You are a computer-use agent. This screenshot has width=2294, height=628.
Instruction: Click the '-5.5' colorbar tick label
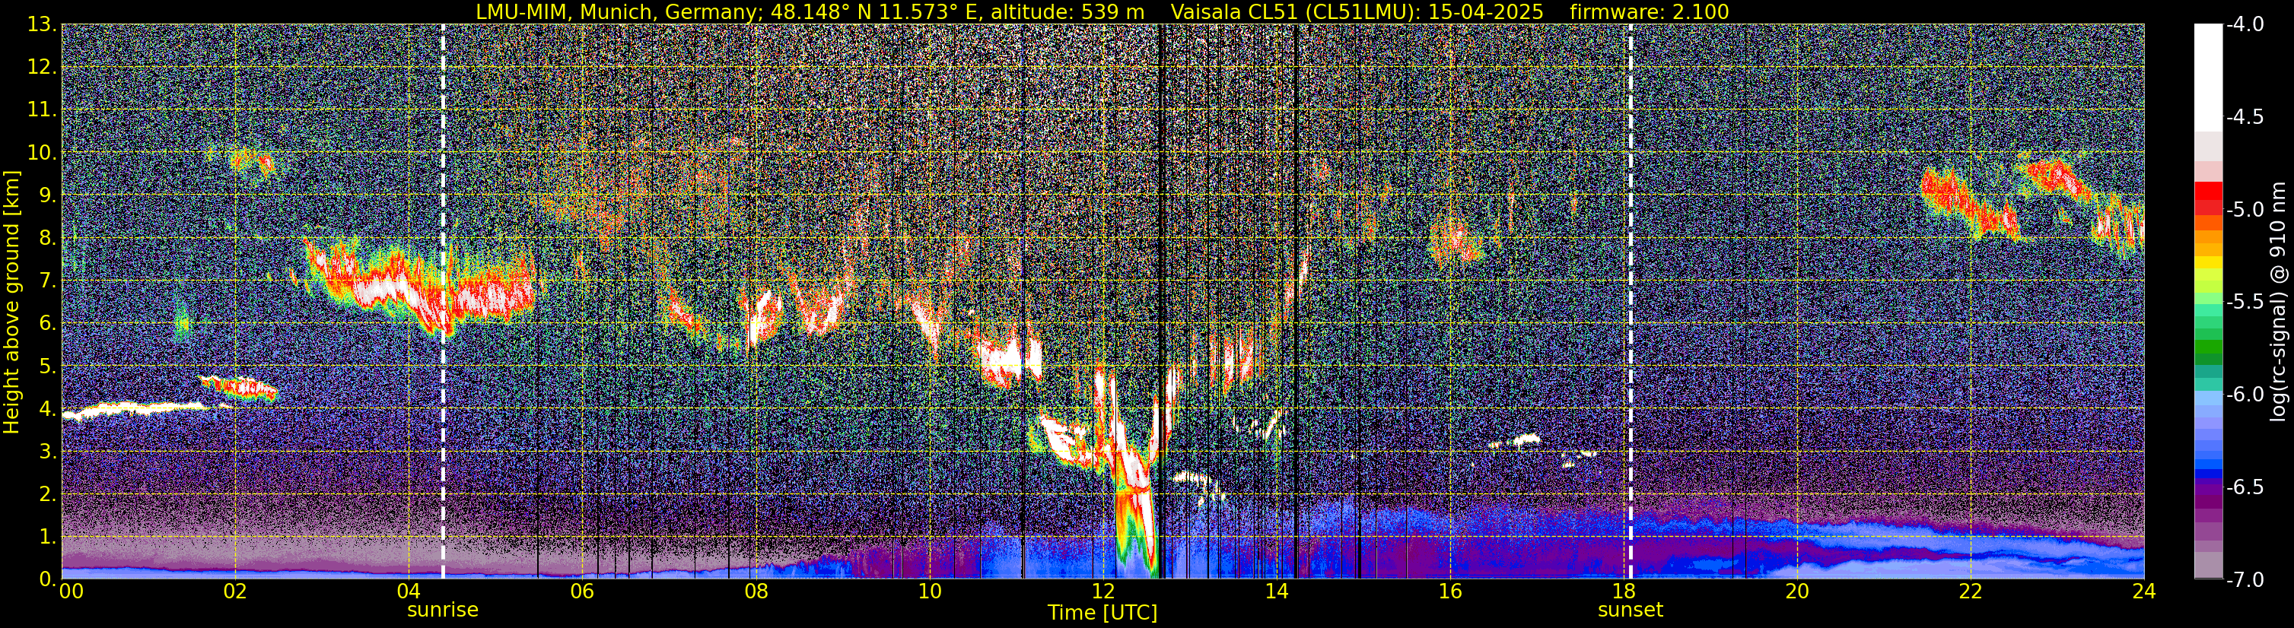[x=2245, y=303]
